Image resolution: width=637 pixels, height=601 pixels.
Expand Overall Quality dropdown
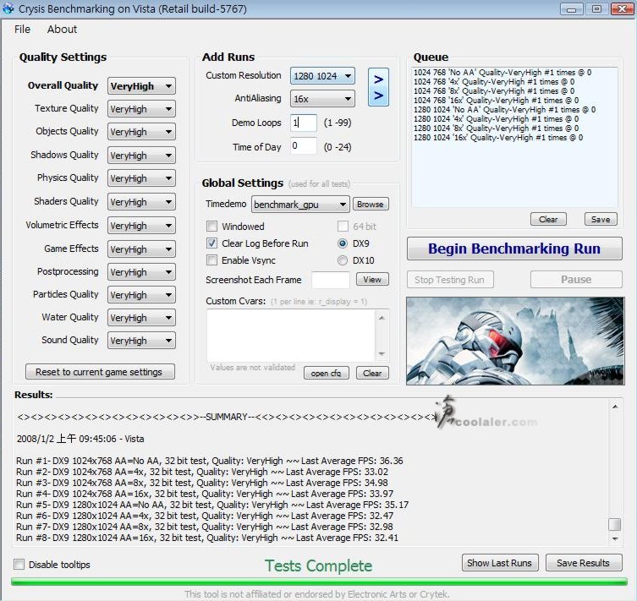click(141, 86)
